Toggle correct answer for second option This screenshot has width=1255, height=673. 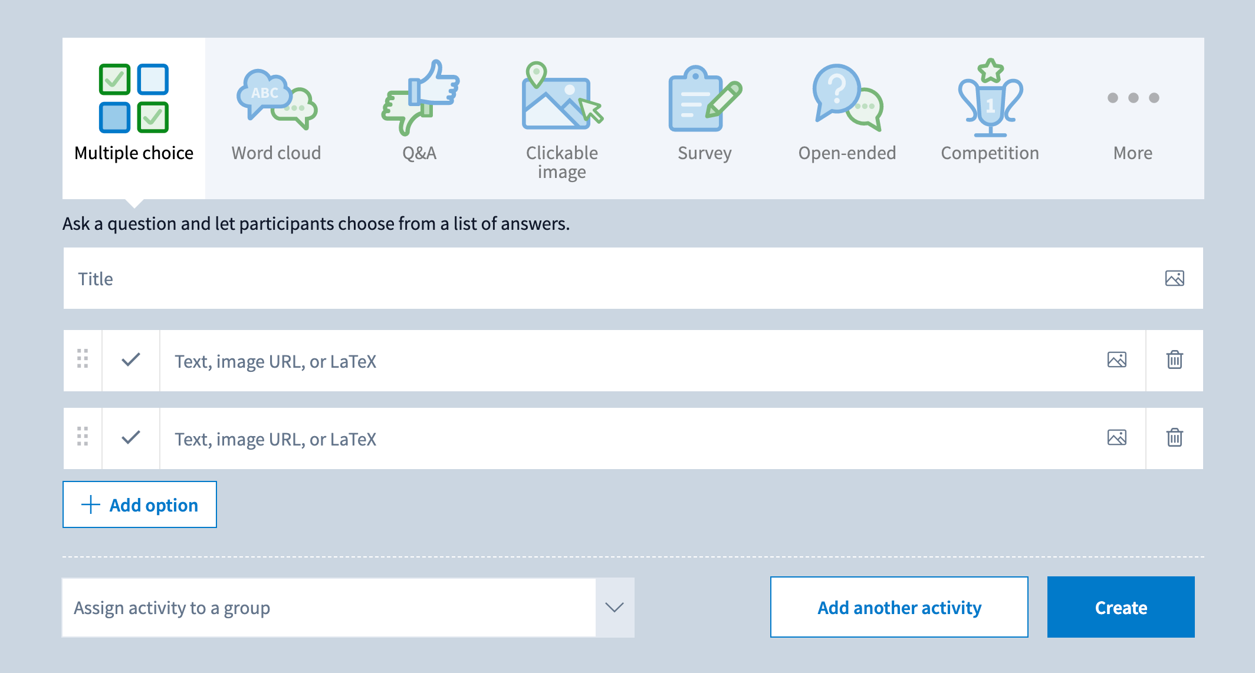tap(131, 439)
